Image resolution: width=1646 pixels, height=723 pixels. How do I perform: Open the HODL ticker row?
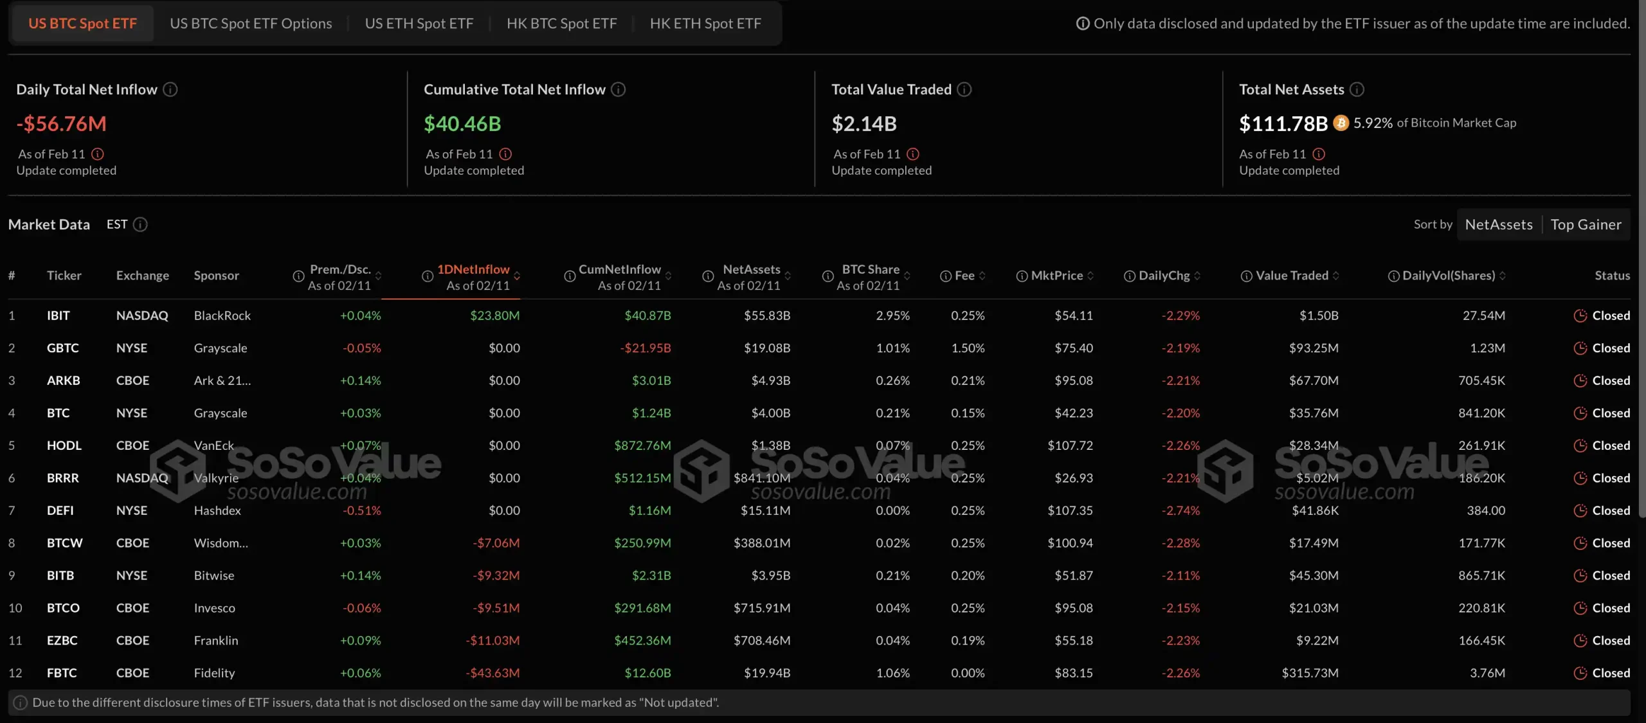819,445
